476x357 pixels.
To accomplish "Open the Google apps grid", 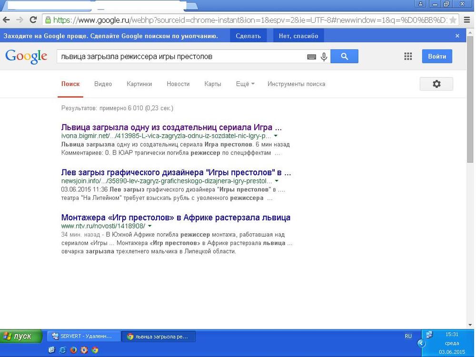I will tap(408, 57).
